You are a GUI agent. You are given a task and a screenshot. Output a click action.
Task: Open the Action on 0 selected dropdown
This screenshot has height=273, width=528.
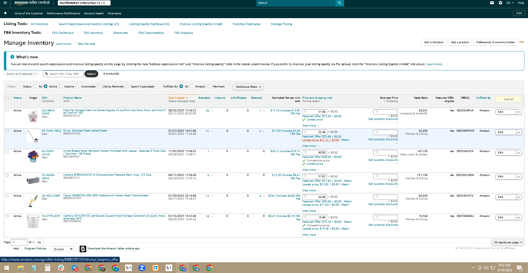pyautogui.click(x=21, y=74)
